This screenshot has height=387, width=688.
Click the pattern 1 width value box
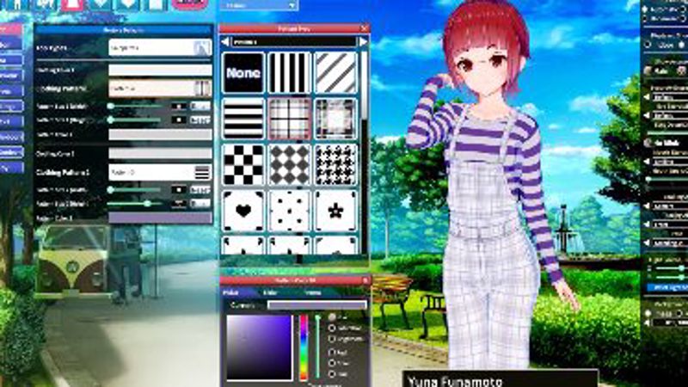click(x=179, y=106)
